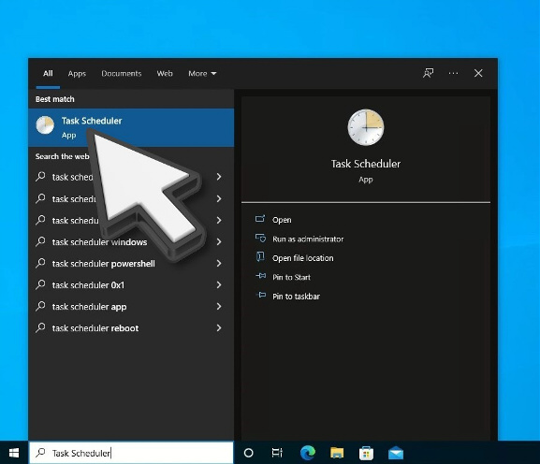Choose Open for Task Scheduler
The image size is (540, 464).
click(282, 220)
